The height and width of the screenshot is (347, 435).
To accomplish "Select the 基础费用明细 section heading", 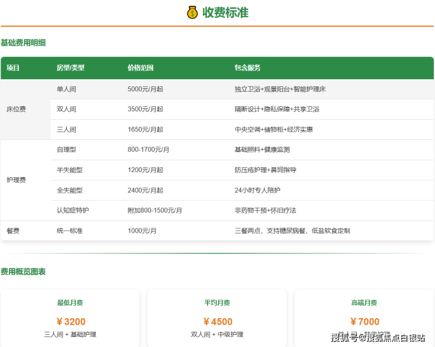I will tap(24, 43).
